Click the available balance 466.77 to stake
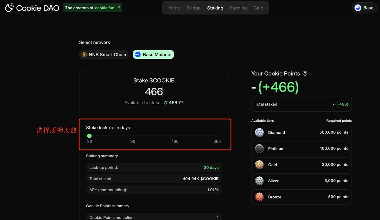This screenshot has height=220, width=380. click(176, 103)
